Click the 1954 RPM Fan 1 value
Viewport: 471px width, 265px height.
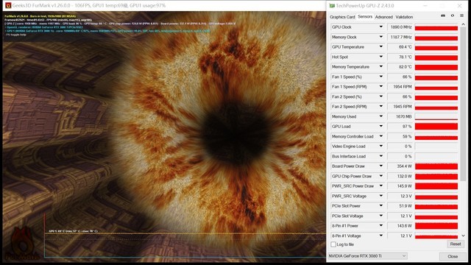click(403, 87)
